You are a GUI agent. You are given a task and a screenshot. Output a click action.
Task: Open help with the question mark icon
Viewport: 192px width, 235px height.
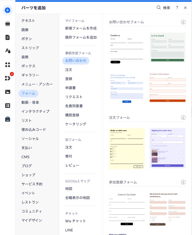point(177,8)
